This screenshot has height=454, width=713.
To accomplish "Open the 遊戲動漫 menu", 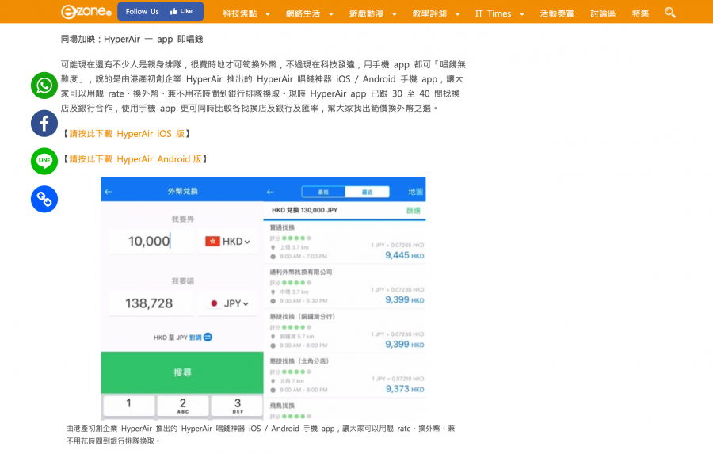I will point(366,13).
